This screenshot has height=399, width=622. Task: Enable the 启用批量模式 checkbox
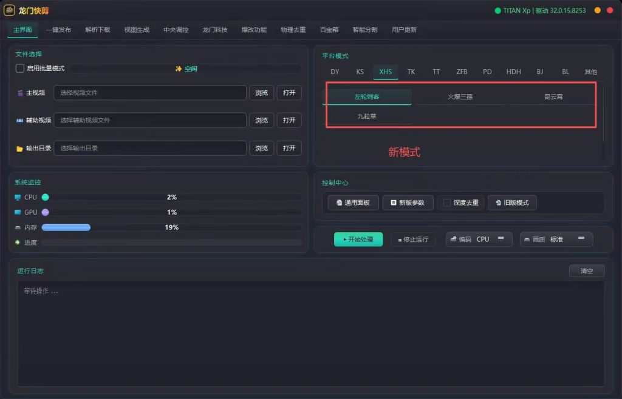20,68
